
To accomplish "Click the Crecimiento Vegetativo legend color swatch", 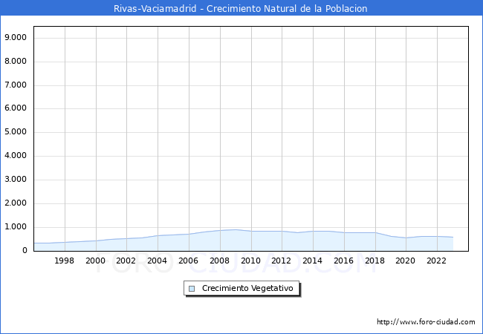I will 192,289.
